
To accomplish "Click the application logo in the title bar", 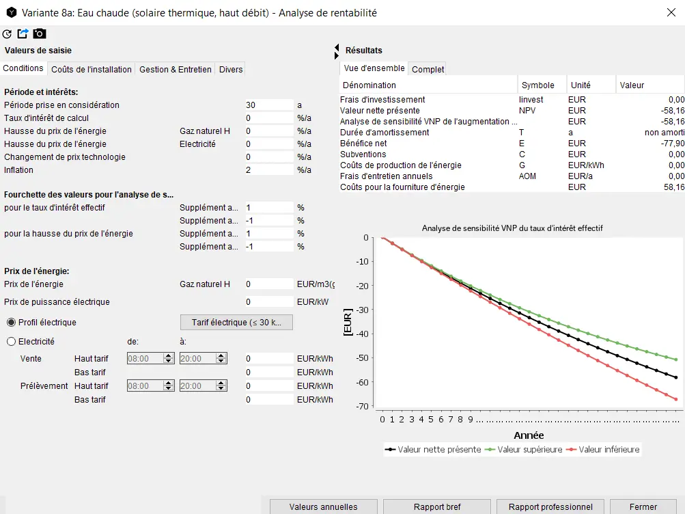I will (x=10, y=12).
